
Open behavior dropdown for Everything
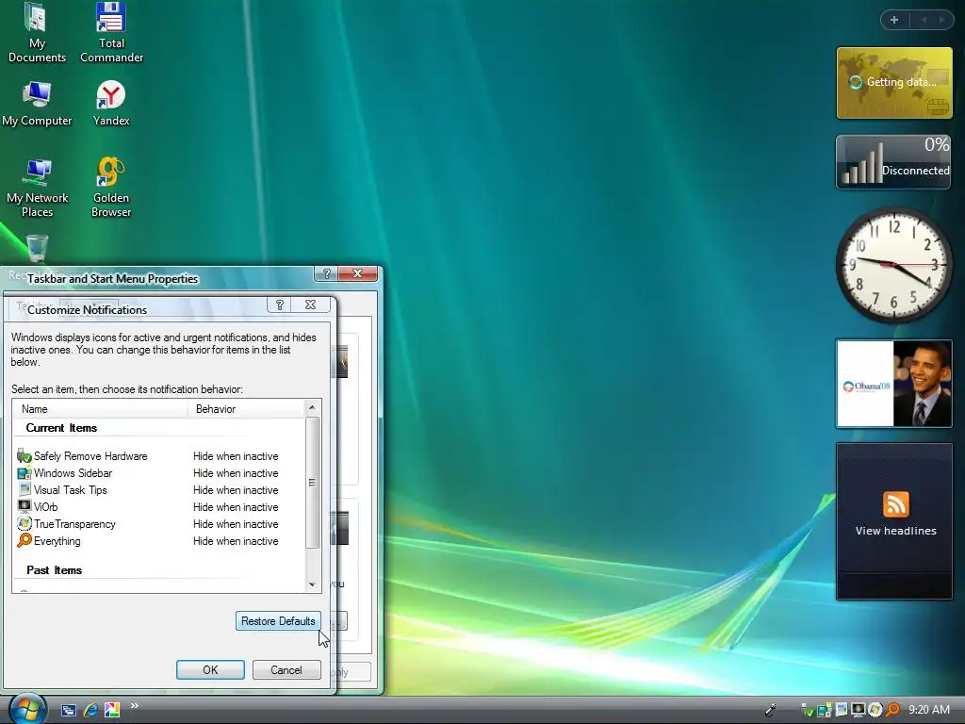(x=236, y=541)
